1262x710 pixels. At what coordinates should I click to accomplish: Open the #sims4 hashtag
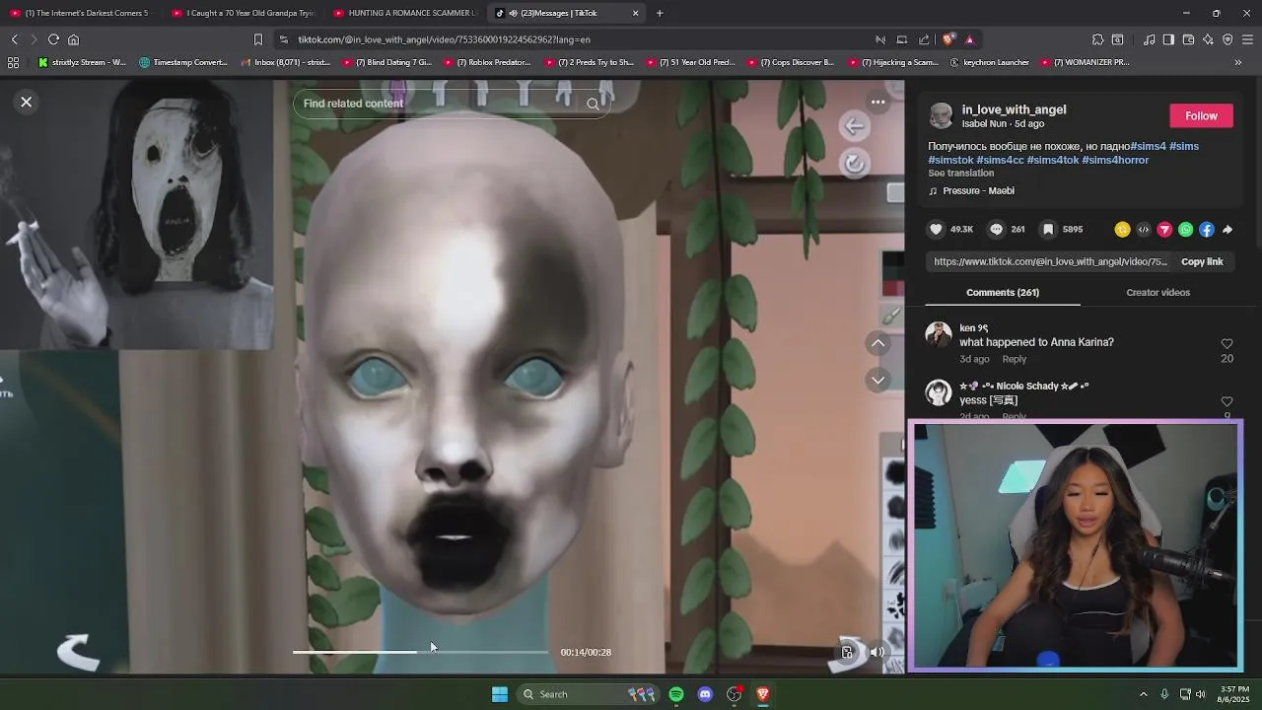point(1148,146)
